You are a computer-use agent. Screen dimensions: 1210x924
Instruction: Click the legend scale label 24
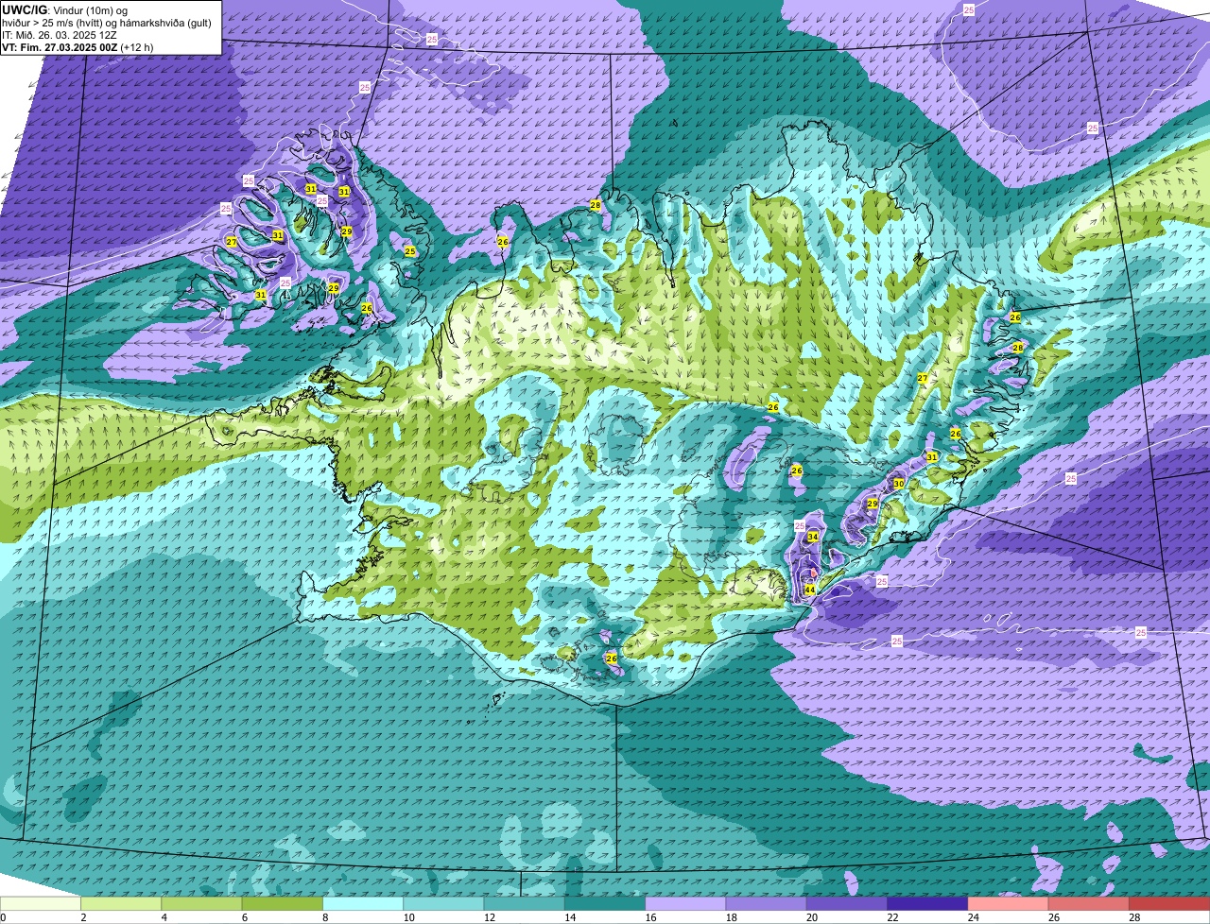(973, 917)
